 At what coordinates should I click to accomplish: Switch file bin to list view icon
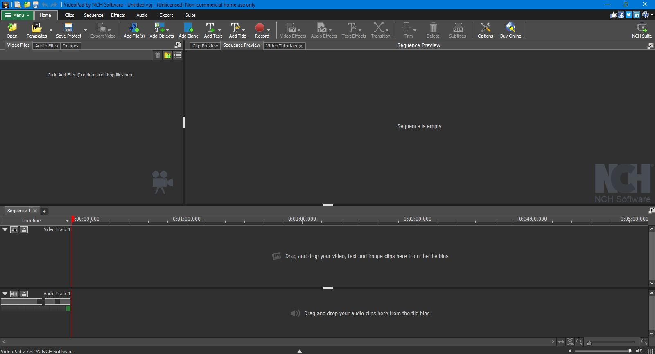[177, 55]
